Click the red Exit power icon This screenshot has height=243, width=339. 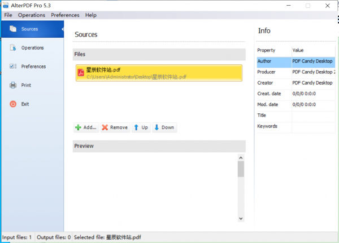point(13,104)
